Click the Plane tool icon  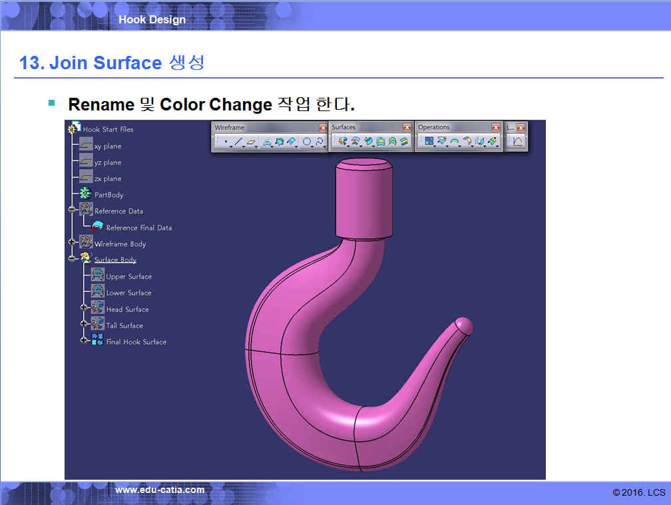click(x=252, y=142)
